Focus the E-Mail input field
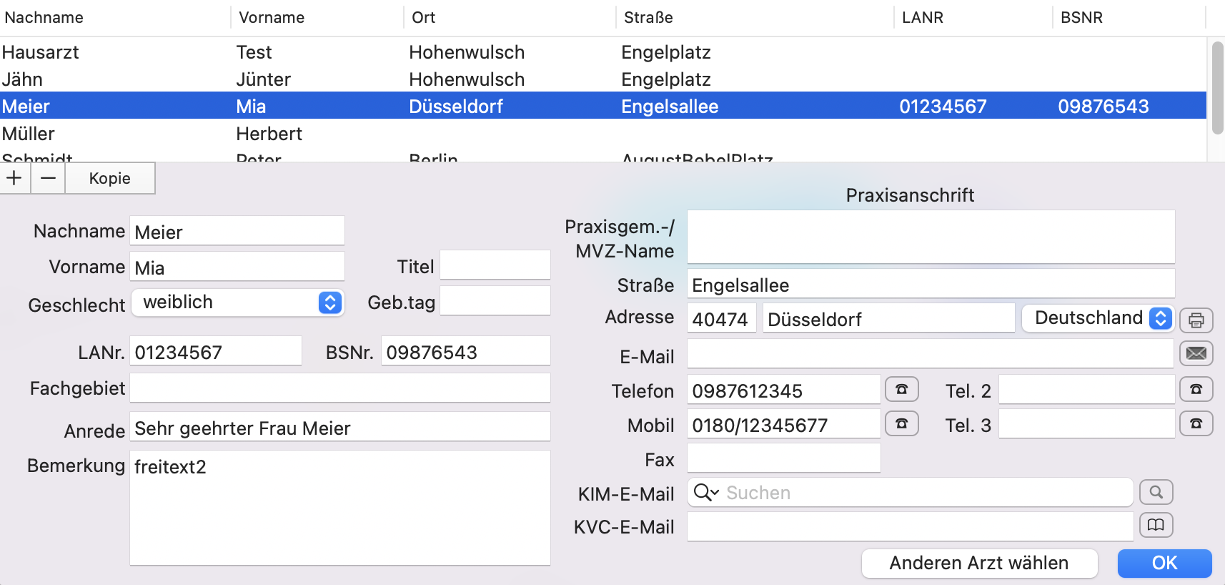The image size is (1225, 585). point(931,354)
